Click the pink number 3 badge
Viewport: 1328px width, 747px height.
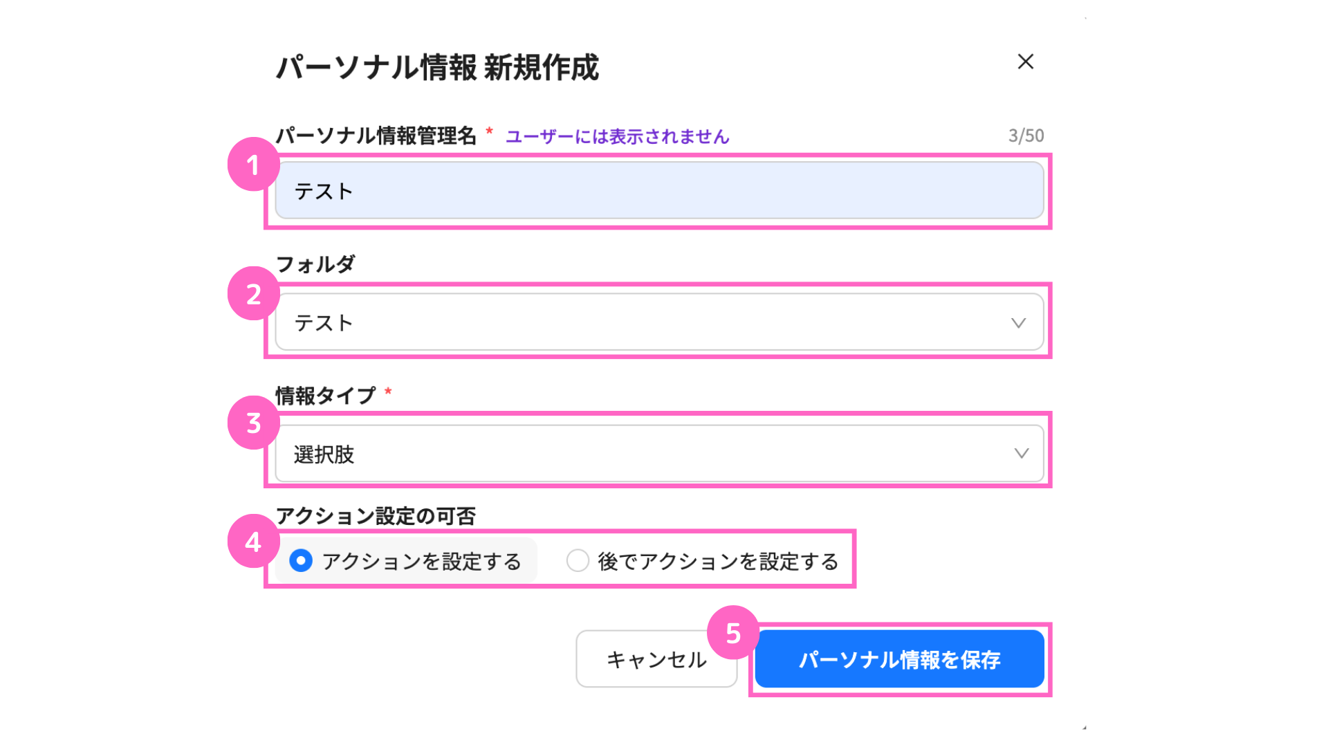pyautogui.click(x=253, y=423)
